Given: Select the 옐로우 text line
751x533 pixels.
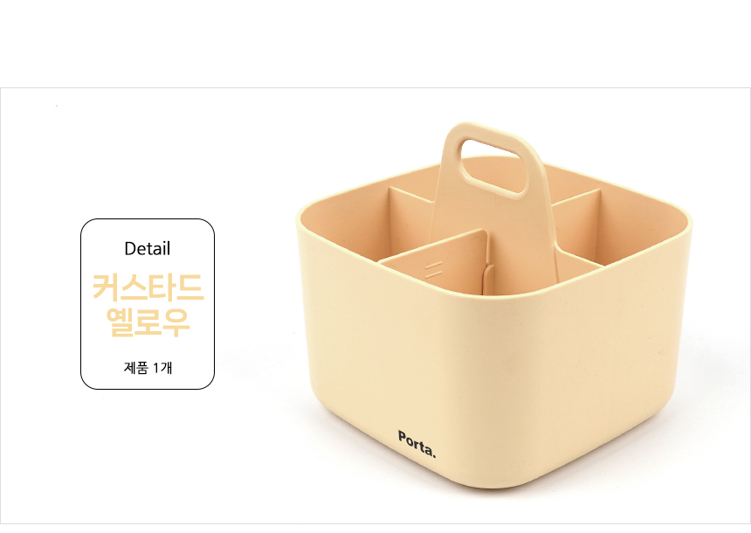Looking at the screenshot, I should (x=148, y=322).
